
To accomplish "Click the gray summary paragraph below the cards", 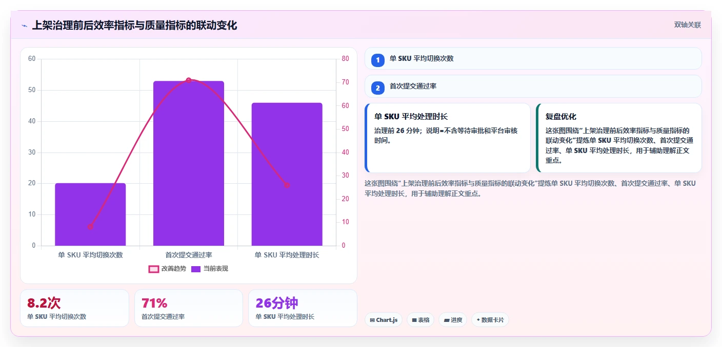I will point(530,188).
